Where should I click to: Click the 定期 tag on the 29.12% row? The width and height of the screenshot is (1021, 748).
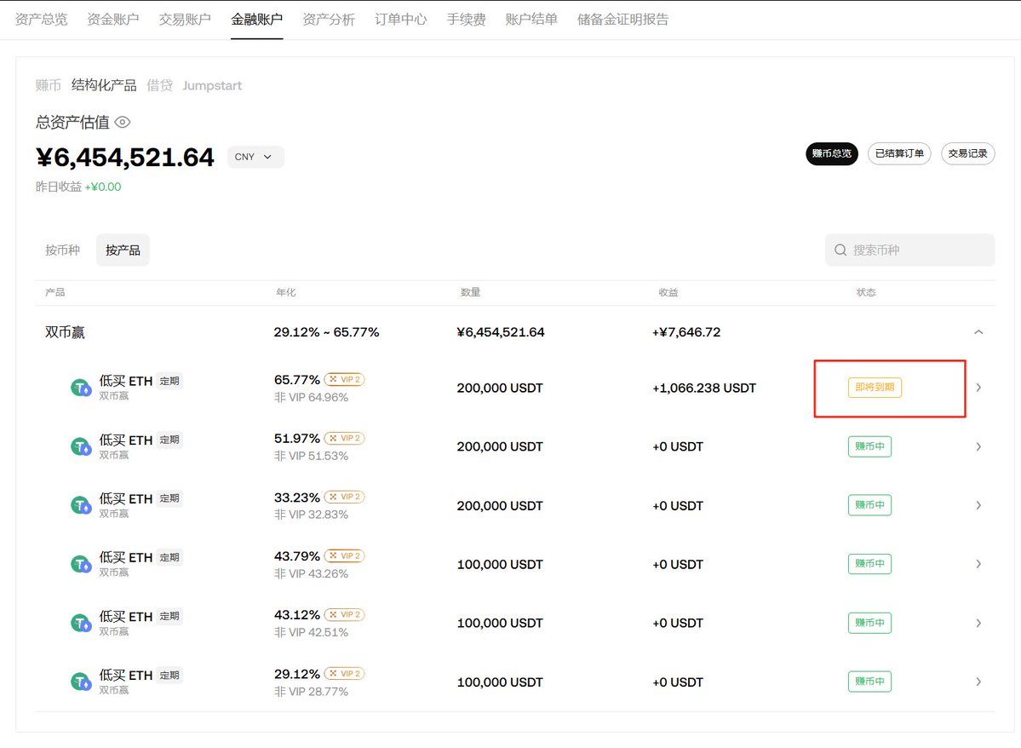point(169,676)
